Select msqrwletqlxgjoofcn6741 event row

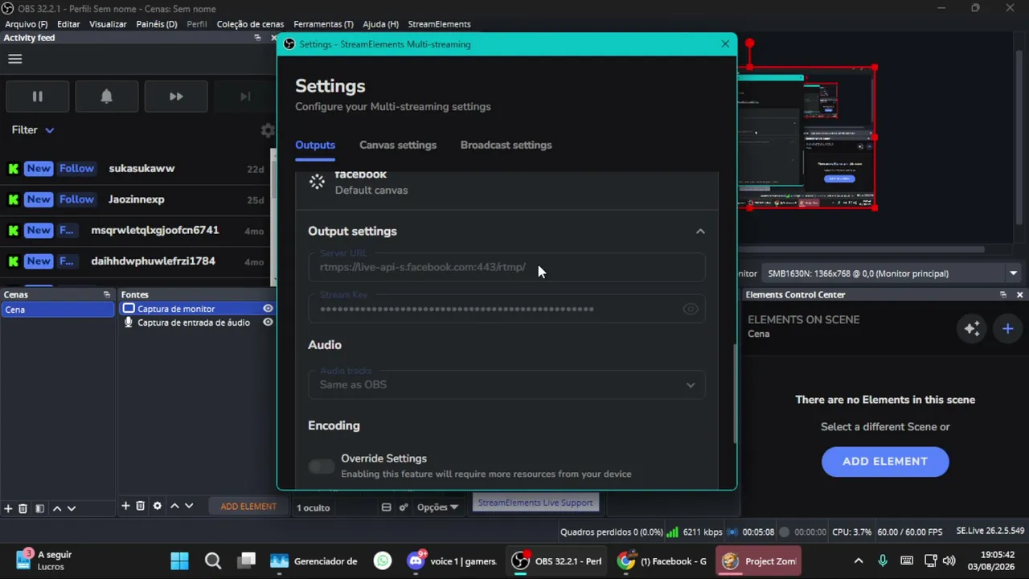coord(137,230)
